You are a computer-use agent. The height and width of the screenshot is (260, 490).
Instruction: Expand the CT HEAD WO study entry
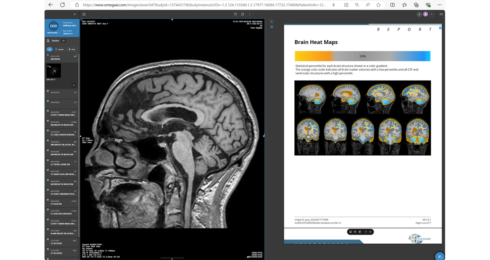point(62,203)
